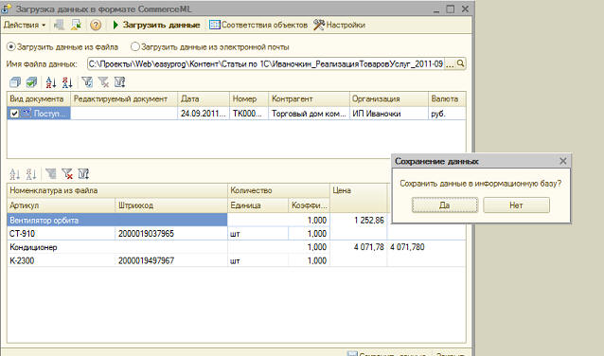Click the ellipsis browse button for file
Screen dimensions: 604x356
coord(450,64)
